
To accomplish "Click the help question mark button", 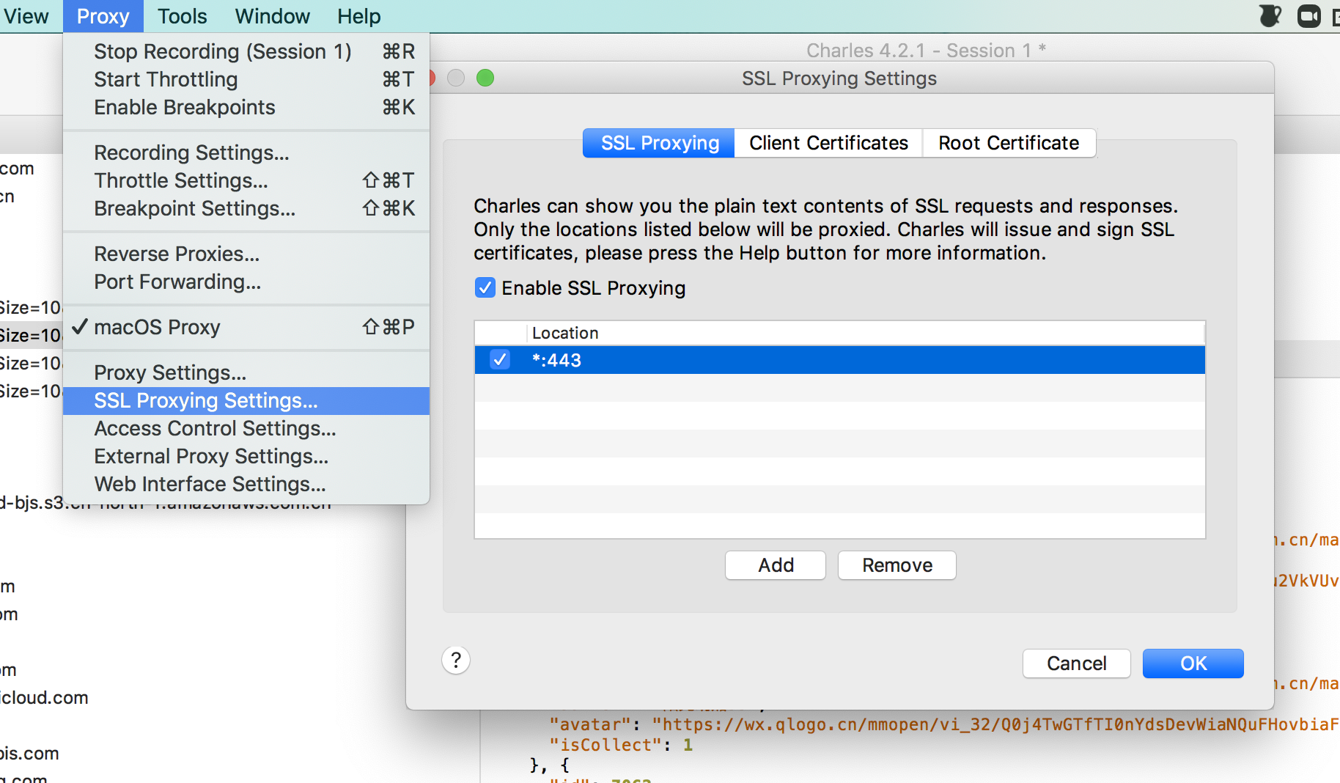I will click(455, 660).
